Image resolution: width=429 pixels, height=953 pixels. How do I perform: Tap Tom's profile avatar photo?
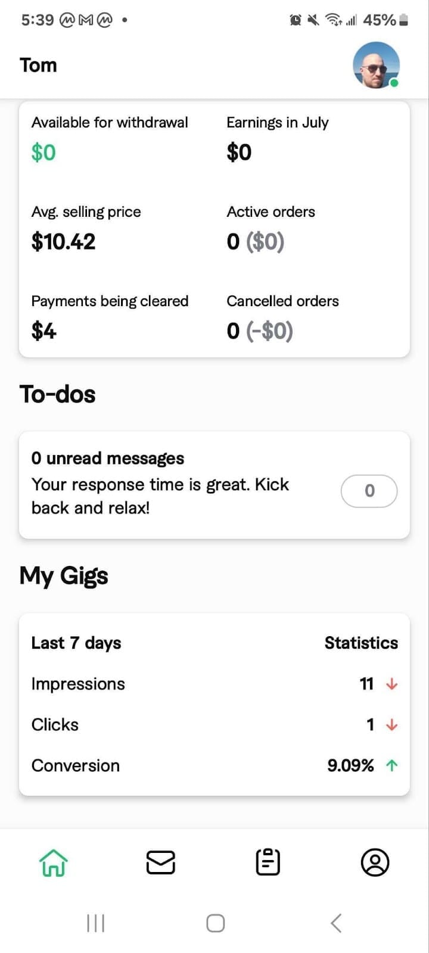(376, 65)
